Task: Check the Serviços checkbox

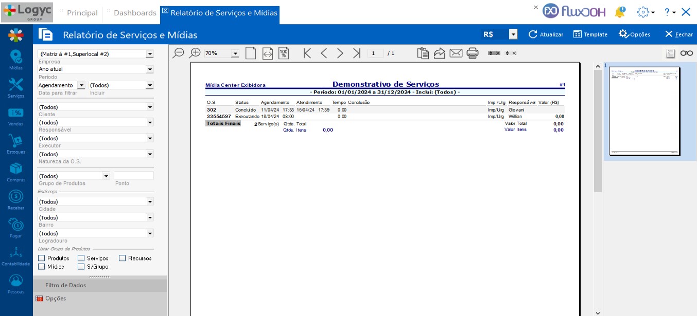Action: point(81,258)
